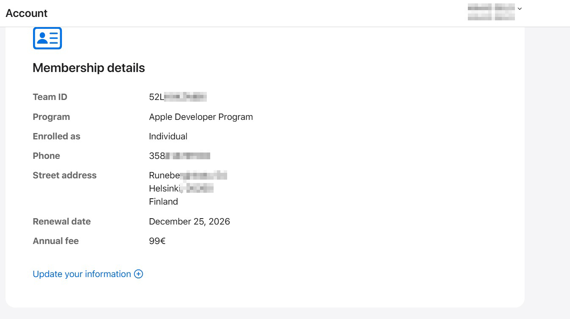Click the Apple Developer Program text

click(201, 117)
